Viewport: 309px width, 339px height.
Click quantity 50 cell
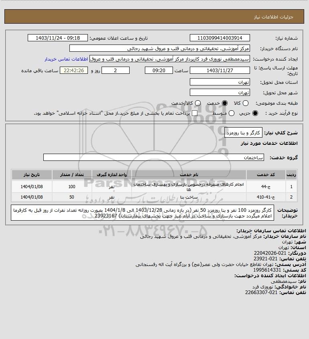[x=72, y=197]
